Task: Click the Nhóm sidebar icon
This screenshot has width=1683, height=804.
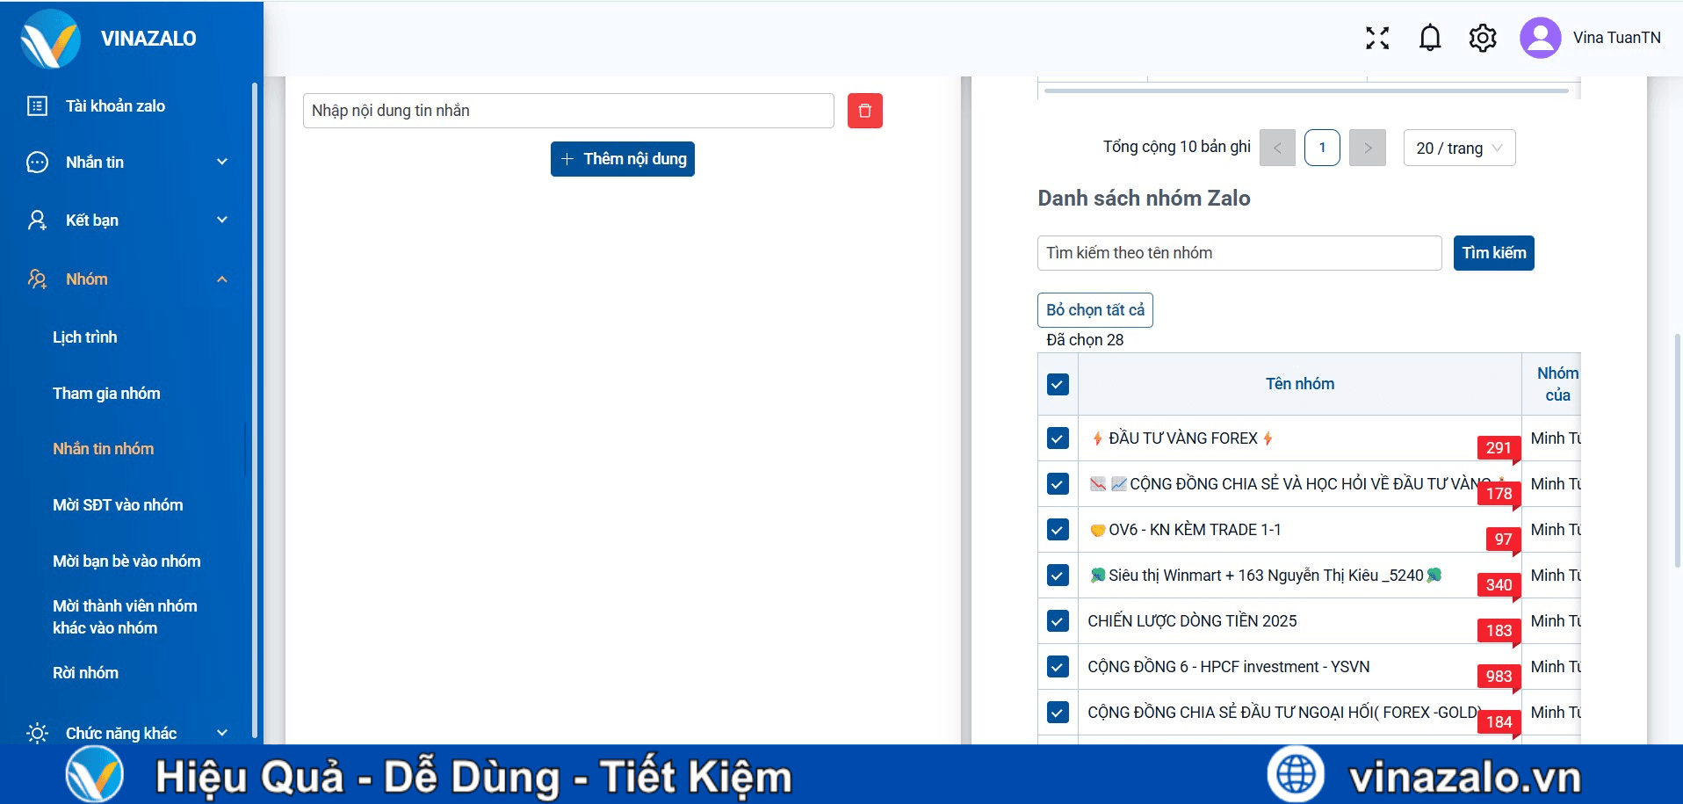Action: 35,279
